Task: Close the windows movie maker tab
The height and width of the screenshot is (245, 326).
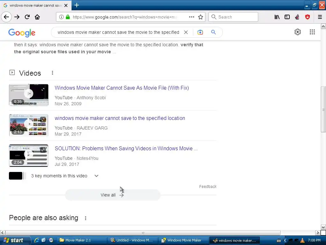Action: tap(66, 5)
